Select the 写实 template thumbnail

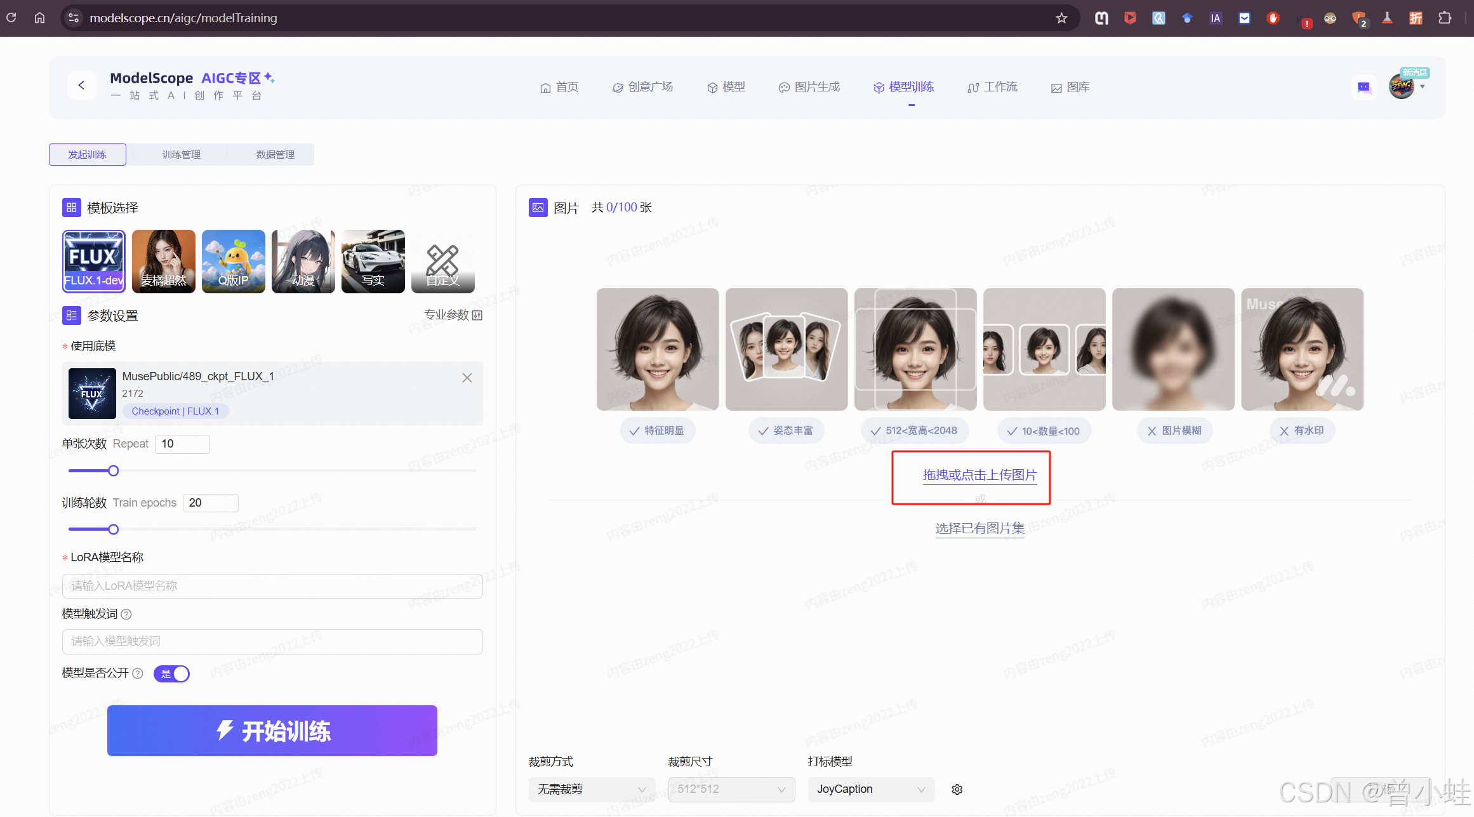pos(373,261)
